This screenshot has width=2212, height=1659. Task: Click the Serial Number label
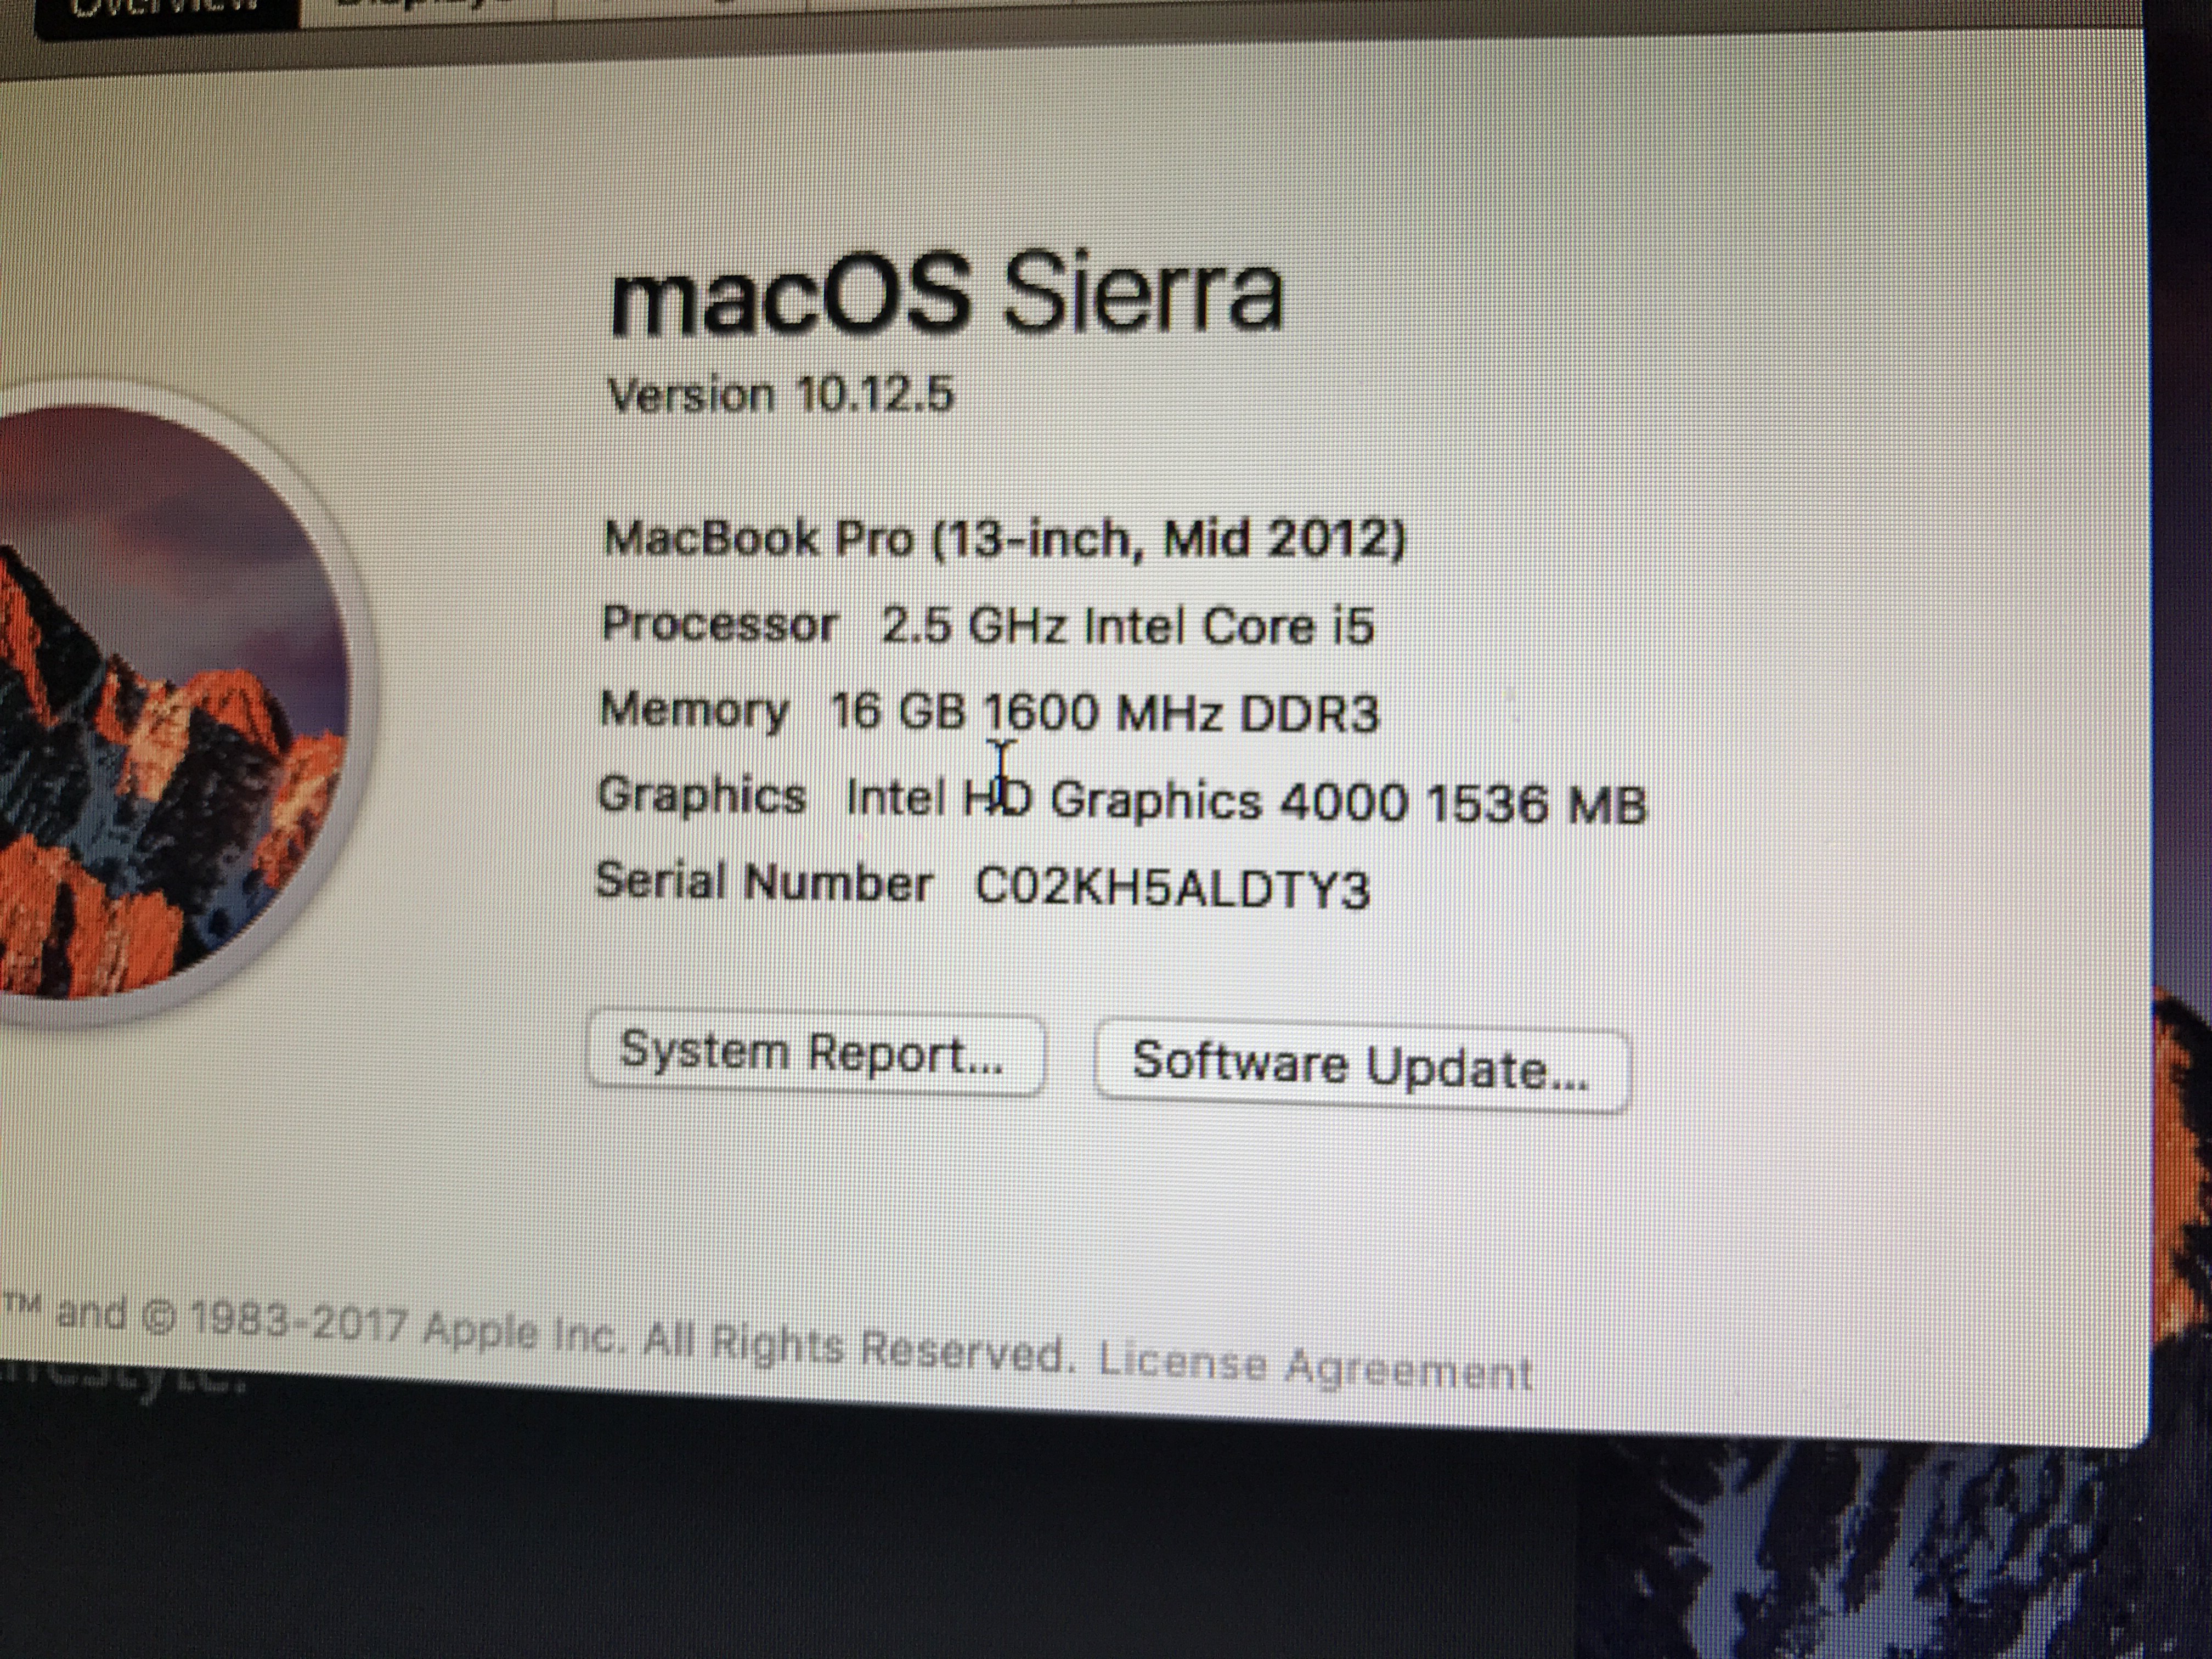pyautogui.click(x=764, y=882)
